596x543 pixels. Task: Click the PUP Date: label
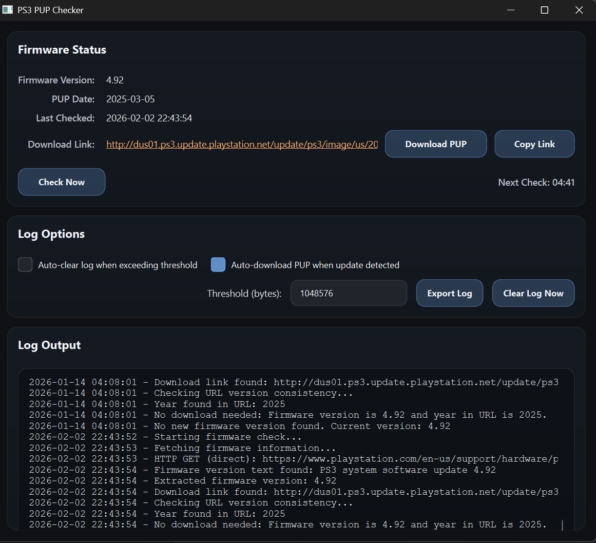click(x=73, y=99)
